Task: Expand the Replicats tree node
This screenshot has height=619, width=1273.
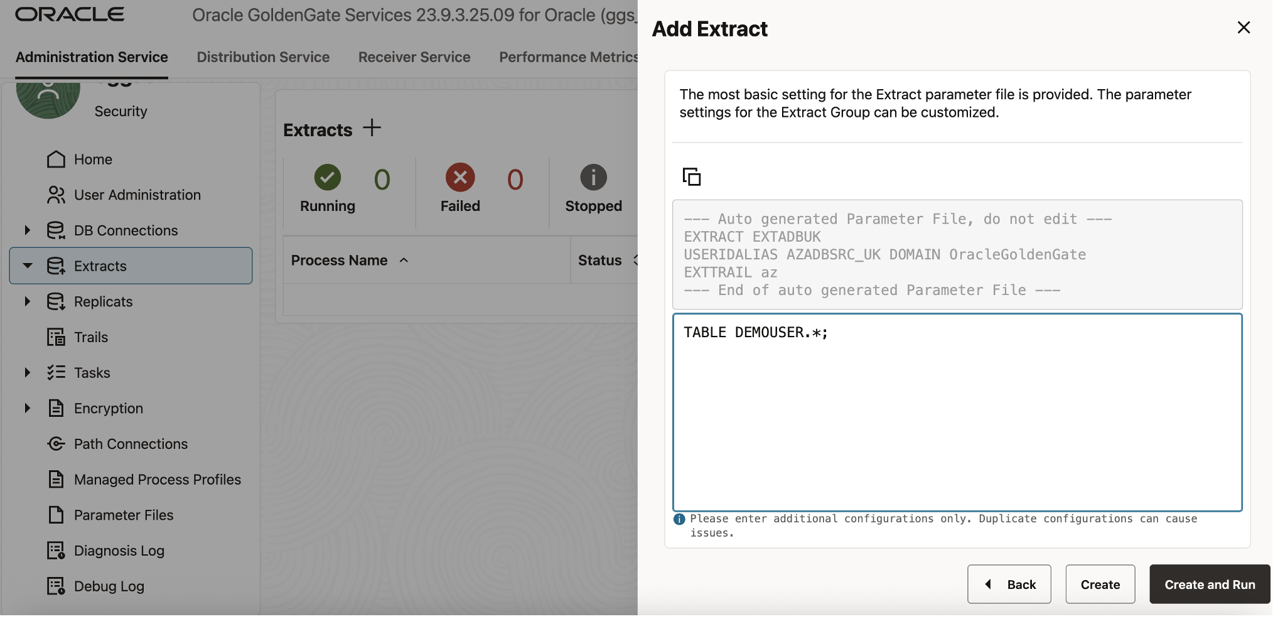Action: coord(27,302)
